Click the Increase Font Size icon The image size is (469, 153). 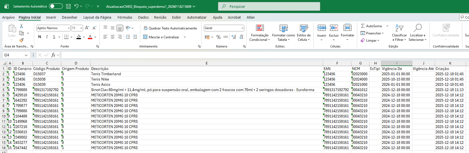[x=87, y=28]
